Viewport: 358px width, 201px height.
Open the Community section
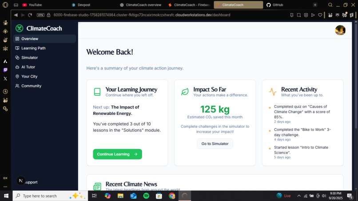(x=44, y=86)
